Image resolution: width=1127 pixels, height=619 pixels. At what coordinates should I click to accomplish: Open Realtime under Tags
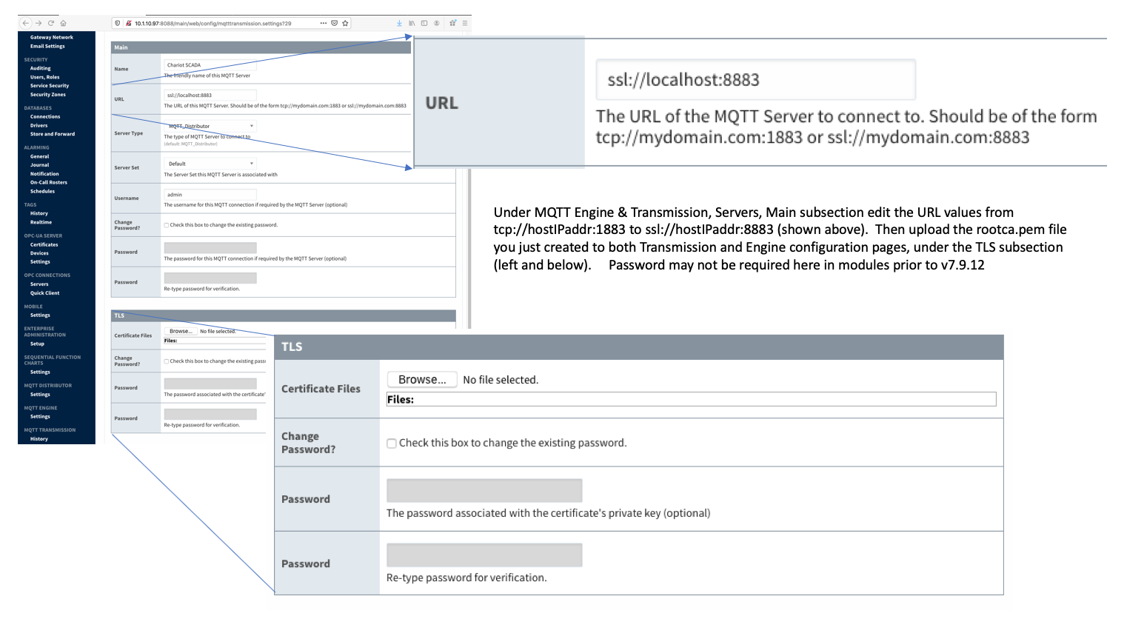(41, 222)
